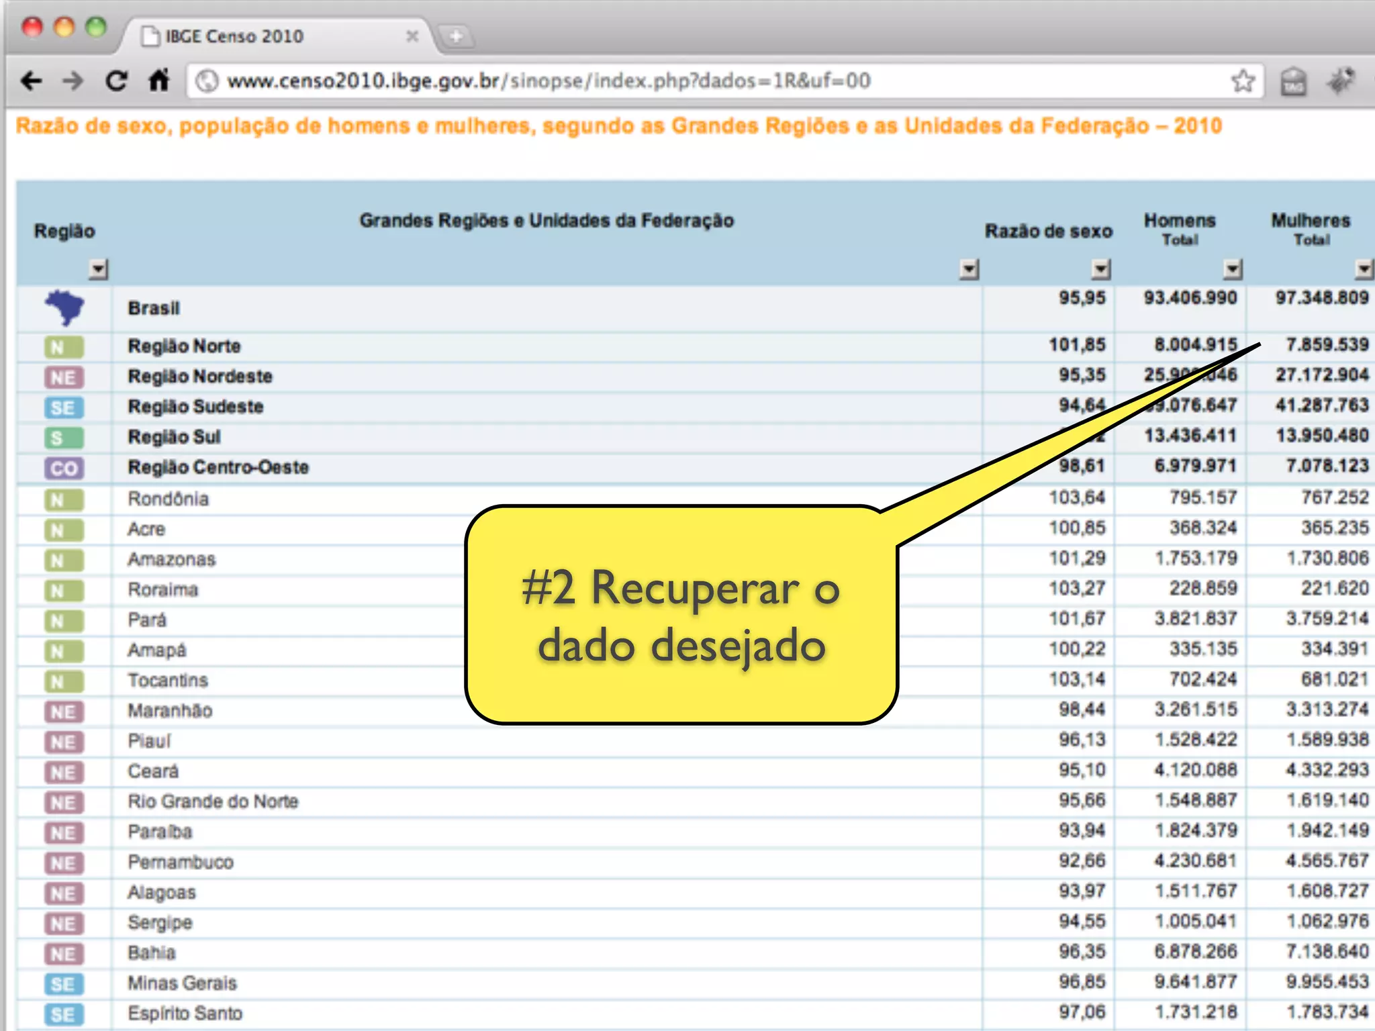Viewport: 1375px width, 1031px height.
Task: Reload the page with the refresh icon
Action: coord(117,81)
